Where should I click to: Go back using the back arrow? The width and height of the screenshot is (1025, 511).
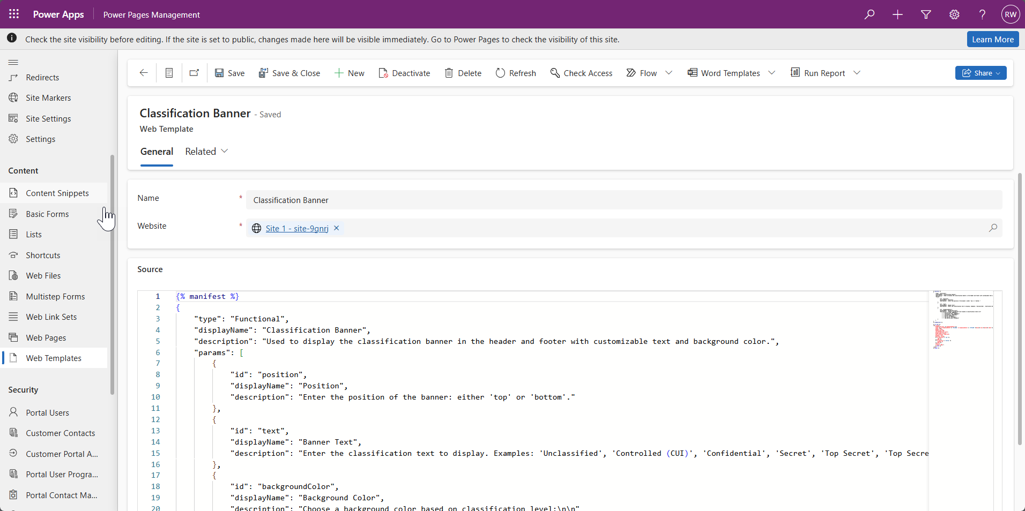(144, 73)
